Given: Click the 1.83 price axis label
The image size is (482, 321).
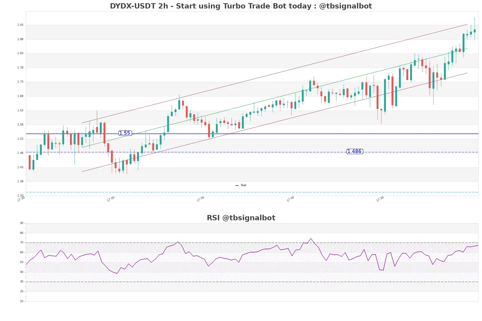Looking at the screenshot, I should coord(20,53).
